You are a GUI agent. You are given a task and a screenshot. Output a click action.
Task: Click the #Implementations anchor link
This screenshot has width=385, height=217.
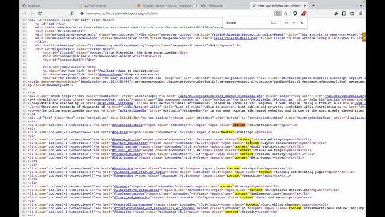point(129,193)
